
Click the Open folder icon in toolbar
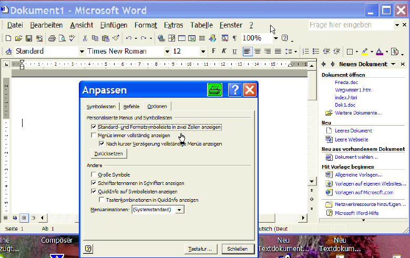point(18,38)
